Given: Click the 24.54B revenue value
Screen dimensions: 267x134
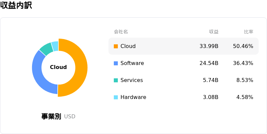Looking at the screenshot, I should [x=209, y=63].
